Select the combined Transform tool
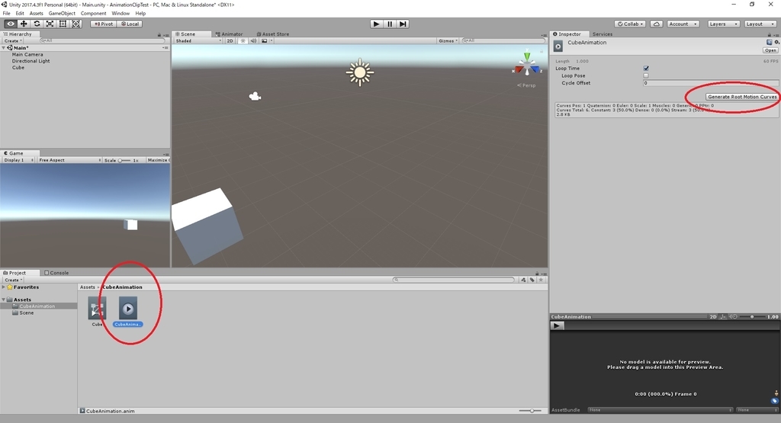Screen dimensions: 781x423 coord(76,24)
